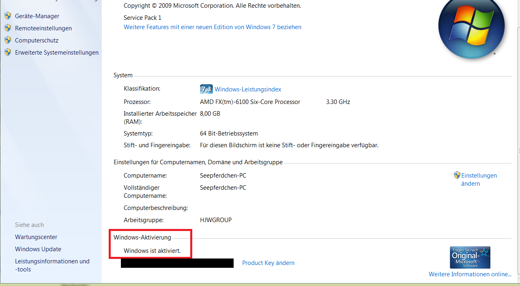The height and width of the screenshot is (286, 520).
Task: Click the shield icon beside Geräte-Manager
Action: pyautogui.click(x=8, y=16)
